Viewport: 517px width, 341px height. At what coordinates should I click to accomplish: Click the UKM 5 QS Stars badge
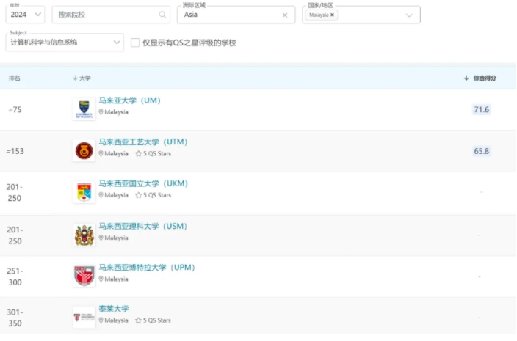153,195
